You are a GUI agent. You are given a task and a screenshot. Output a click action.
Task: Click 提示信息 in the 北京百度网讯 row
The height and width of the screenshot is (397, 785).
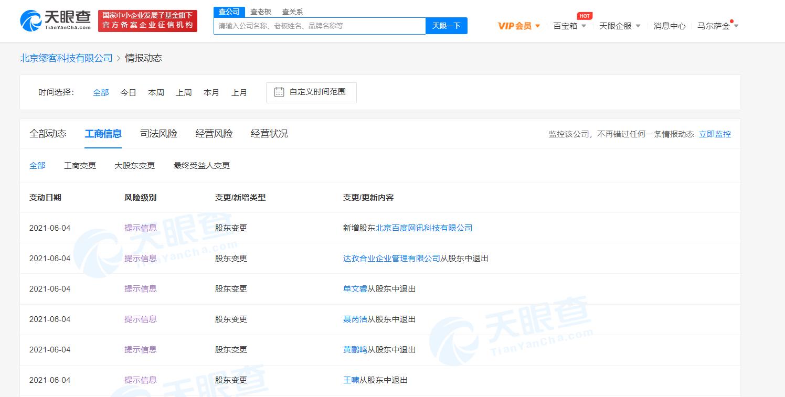140,228
